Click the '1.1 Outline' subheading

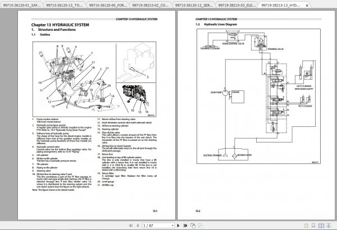click(40, 35)
